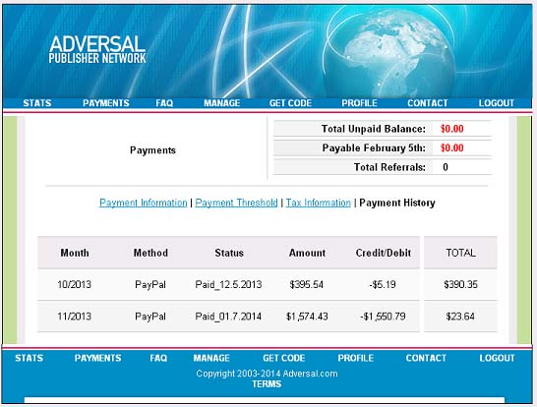Click PROFILE in the footer navigation
The height and width of the screenshot is (407, 537).
[355, 358]
